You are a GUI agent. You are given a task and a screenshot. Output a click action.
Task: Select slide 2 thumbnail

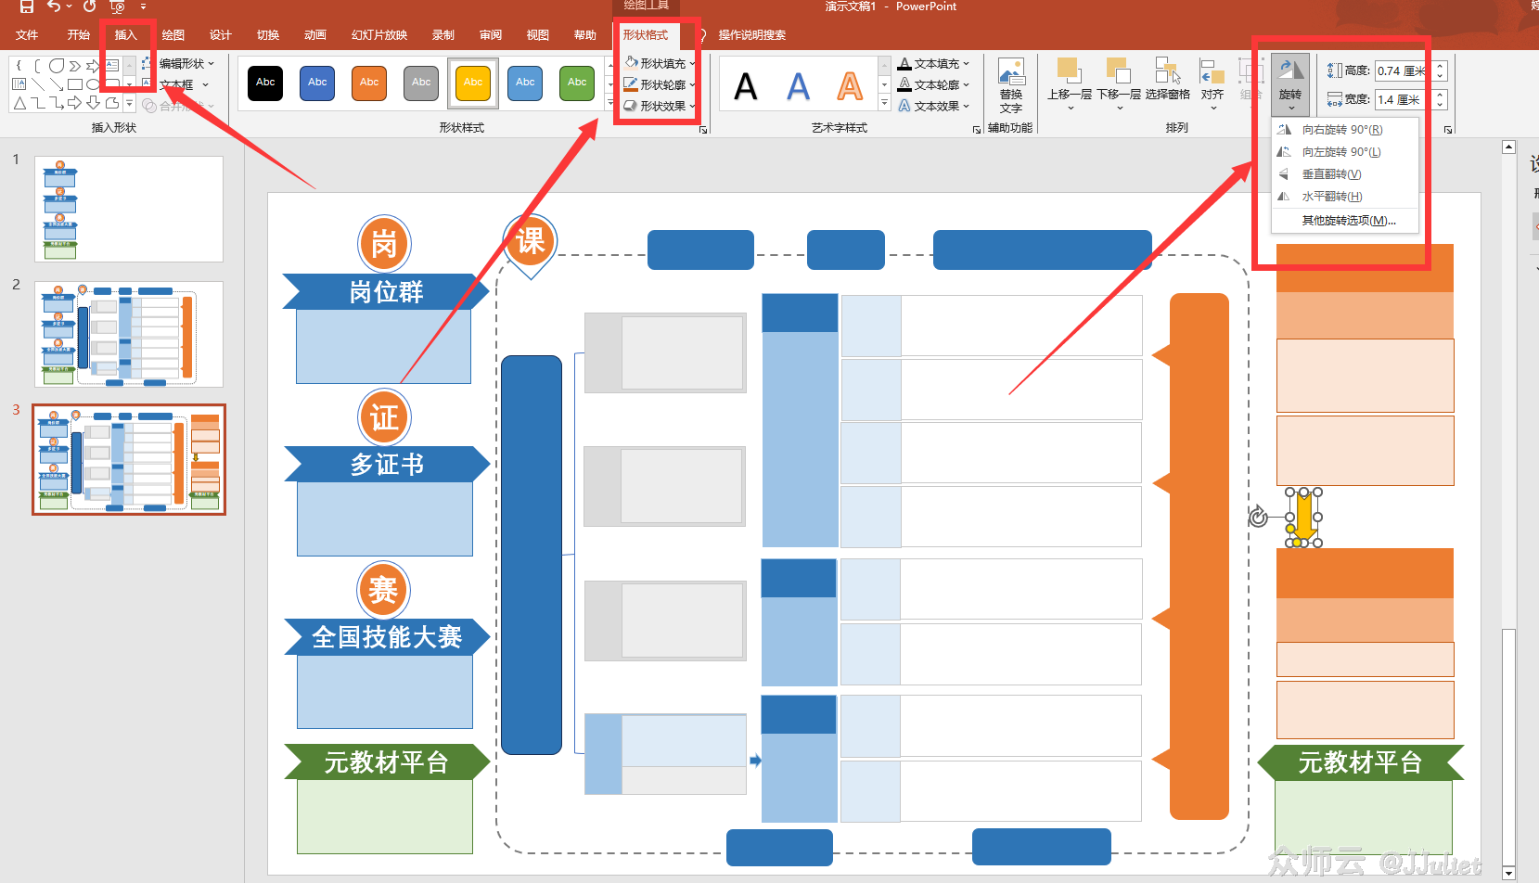pos(129,334)
